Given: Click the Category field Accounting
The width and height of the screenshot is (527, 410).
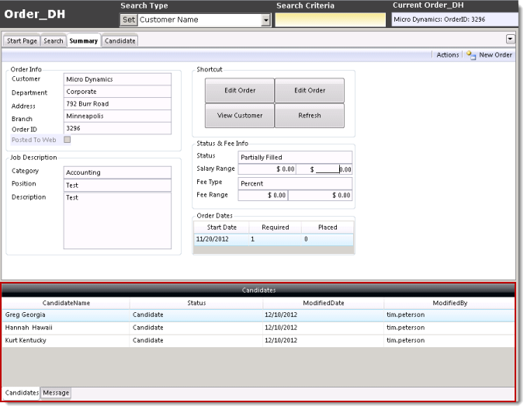Looking at the screenshot, I should (x=117, y=172).
